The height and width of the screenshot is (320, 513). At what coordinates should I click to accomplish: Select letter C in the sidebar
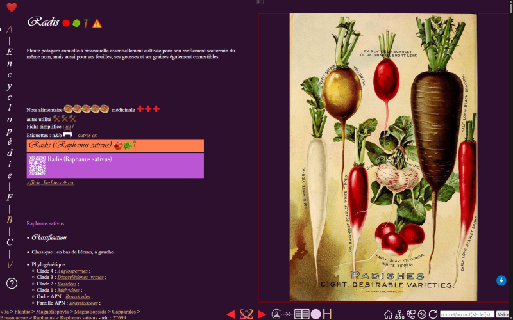10,243
